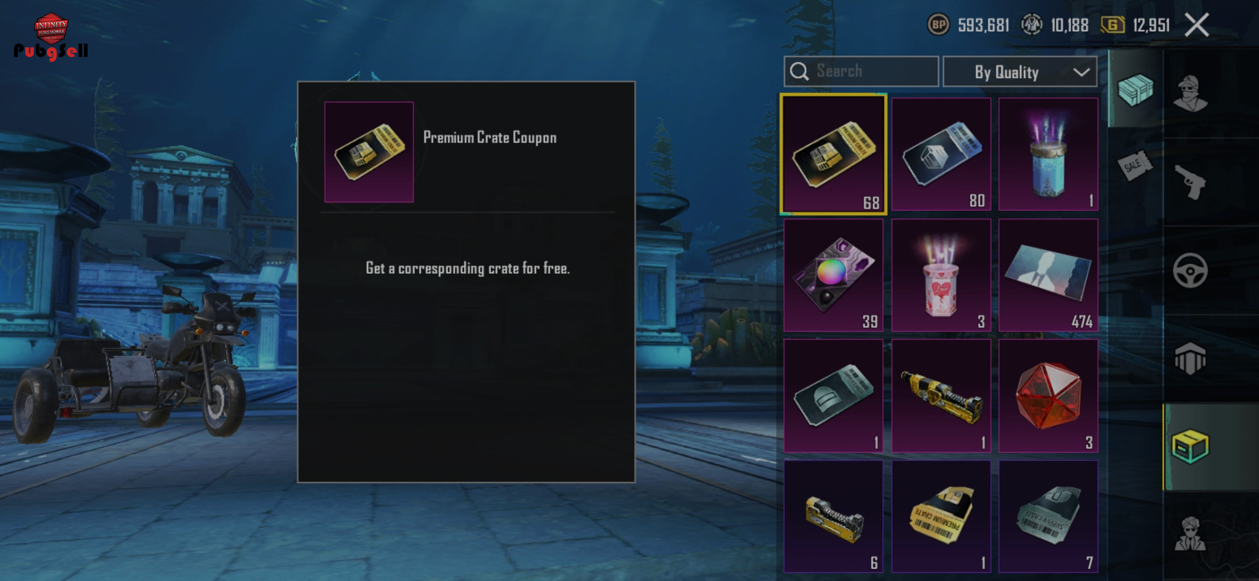Select the yellow crate items category
This screenshot has height=581, width=1259.
(x=1190, y=447)
